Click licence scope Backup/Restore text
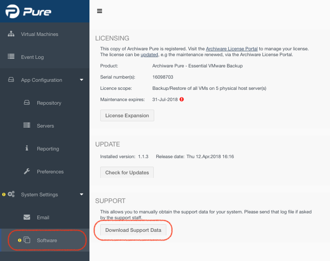Image resolution: width=330 pixels, height=261 pixels. [209, 88]
